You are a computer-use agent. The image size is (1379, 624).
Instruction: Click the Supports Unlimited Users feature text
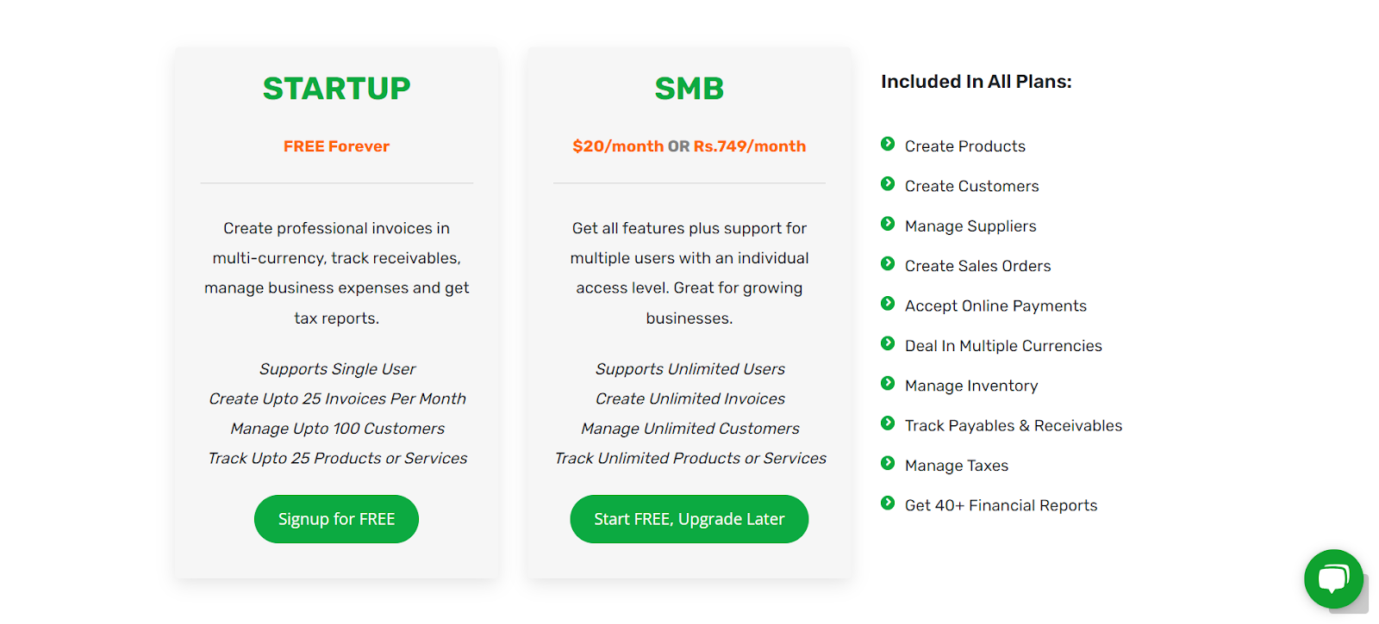(689, 368)
